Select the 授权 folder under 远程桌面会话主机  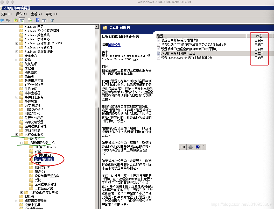point(38,180)
